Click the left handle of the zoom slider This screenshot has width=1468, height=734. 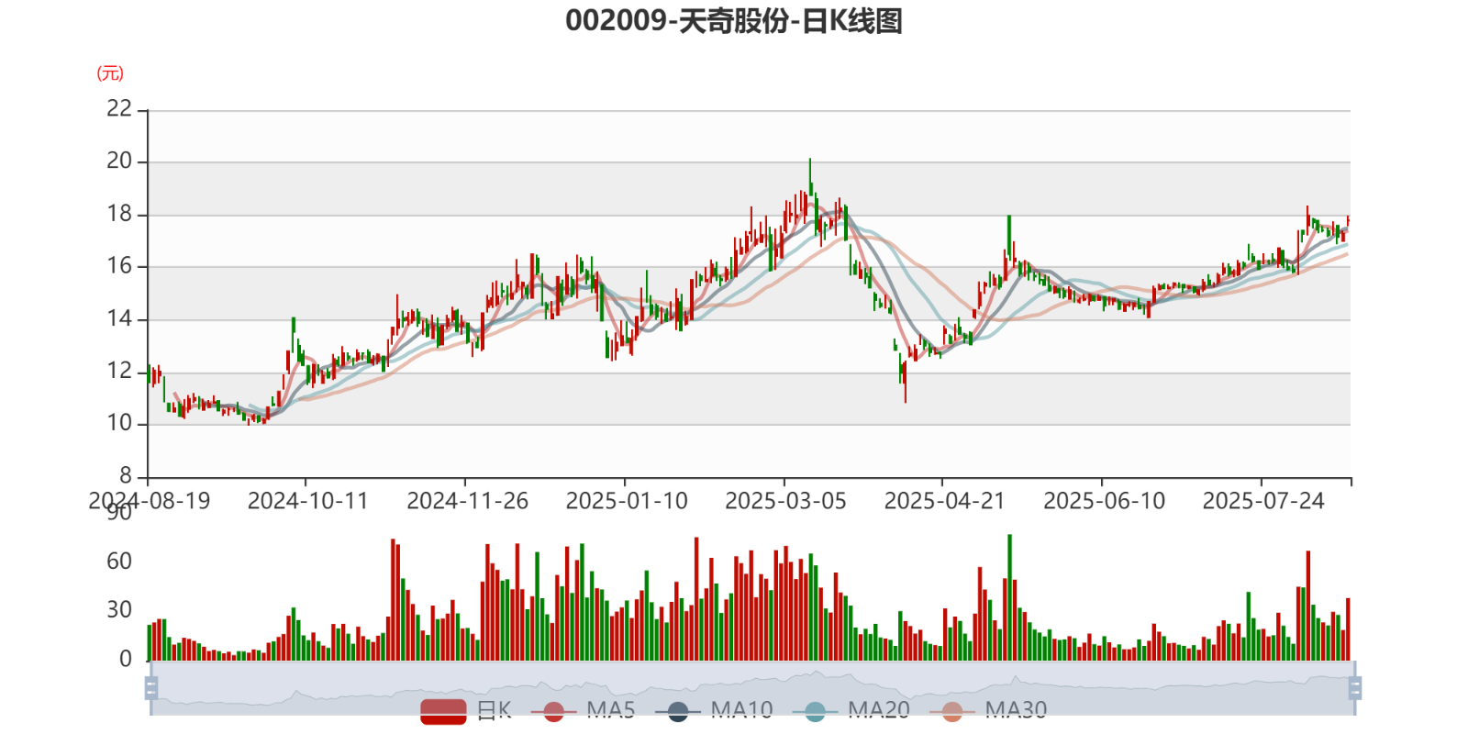pos(151,688)
